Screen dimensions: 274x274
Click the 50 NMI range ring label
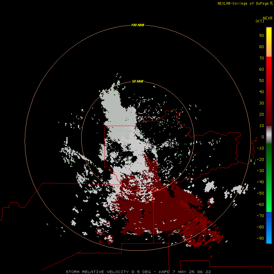[x=138, y=81]
